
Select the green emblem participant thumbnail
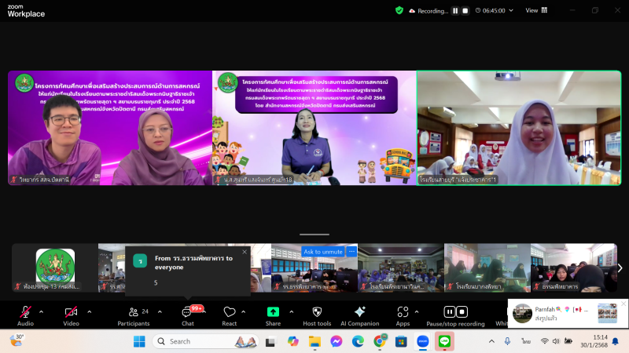(55, 267)
